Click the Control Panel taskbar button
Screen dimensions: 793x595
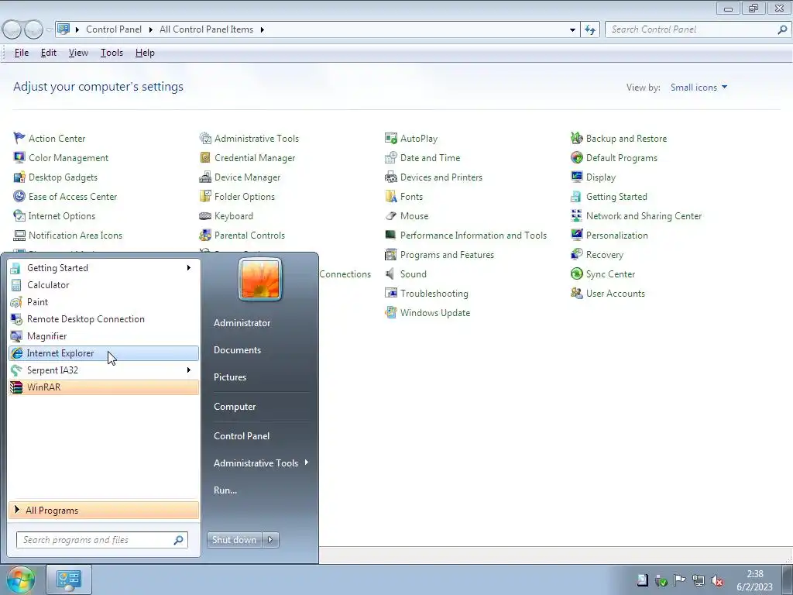click(x=69, y=580)
